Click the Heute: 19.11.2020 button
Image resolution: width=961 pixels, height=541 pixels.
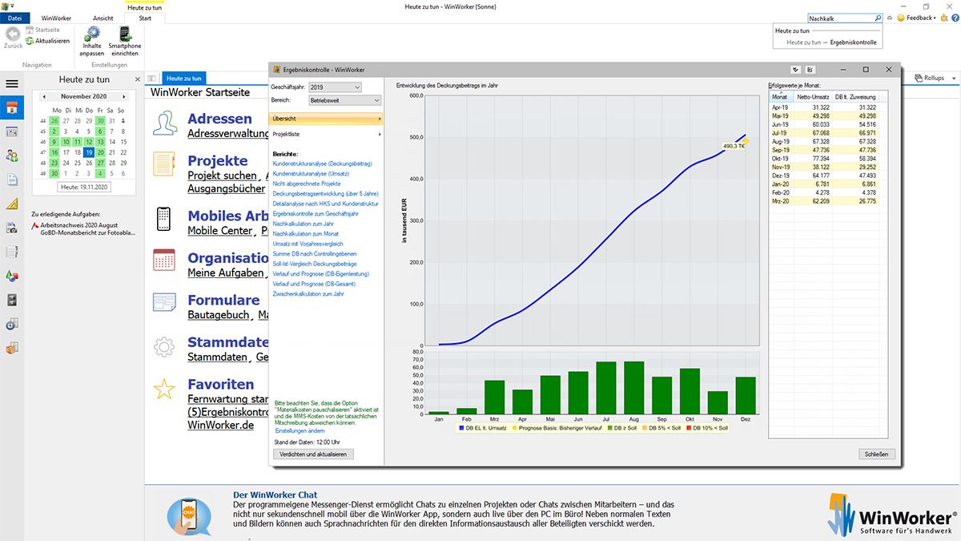[84, 187]
